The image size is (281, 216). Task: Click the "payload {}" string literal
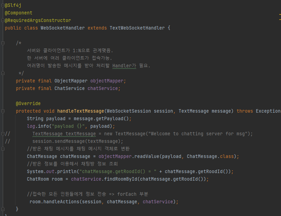point(68,126)
